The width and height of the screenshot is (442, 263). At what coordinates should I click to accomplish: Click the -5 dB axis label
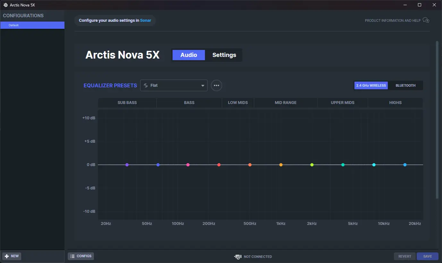(90, 188)
